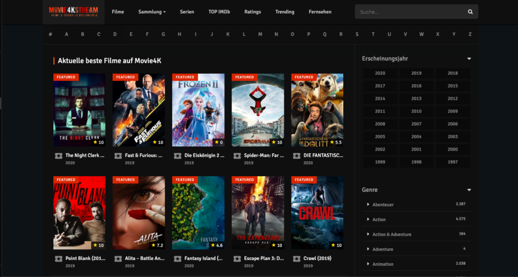Expand the Adventure genre arrow
Viewport: 518px width, 277px height.
[368, 249]
